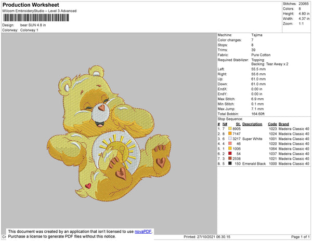Click the code '1037' in row 6
This screenshot has width=312, height=241.
click(x=273, y=154)
